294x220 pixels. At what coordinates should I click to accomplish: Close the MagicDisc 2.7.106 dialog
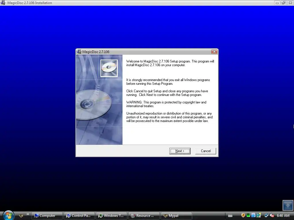214,52
